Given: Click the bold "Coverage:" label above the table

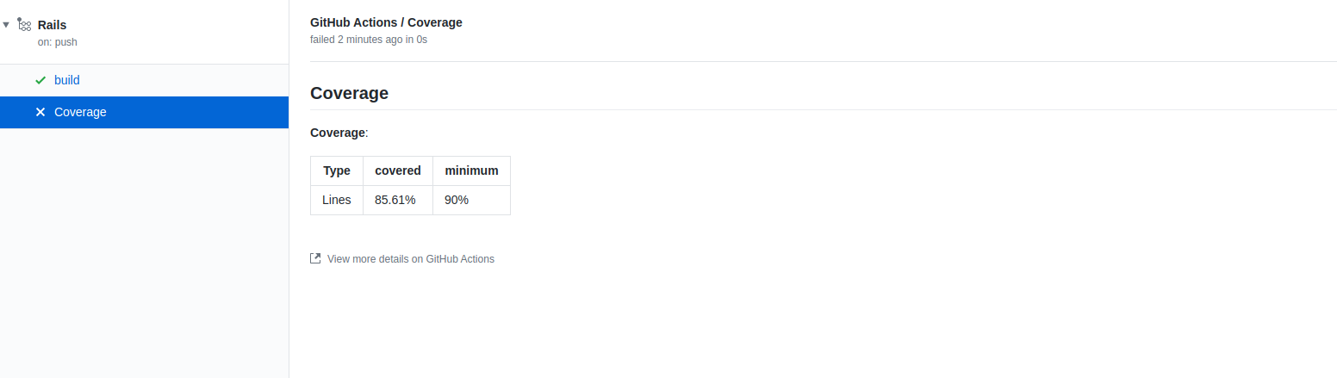Looking at the screenshot, I should (x=339, y=133).
